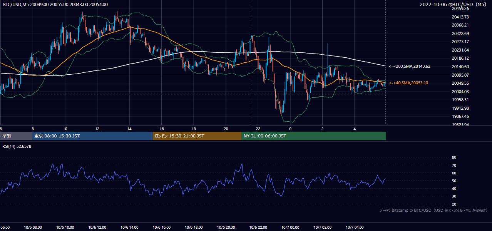Click the 10/6 16:00 time label
This screenshot has height=231, width=492.
pos(161,228)
